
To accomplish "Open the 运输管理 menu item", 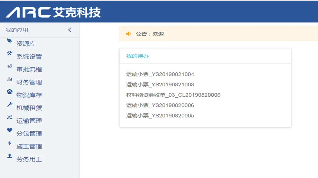I will (29, 121).
